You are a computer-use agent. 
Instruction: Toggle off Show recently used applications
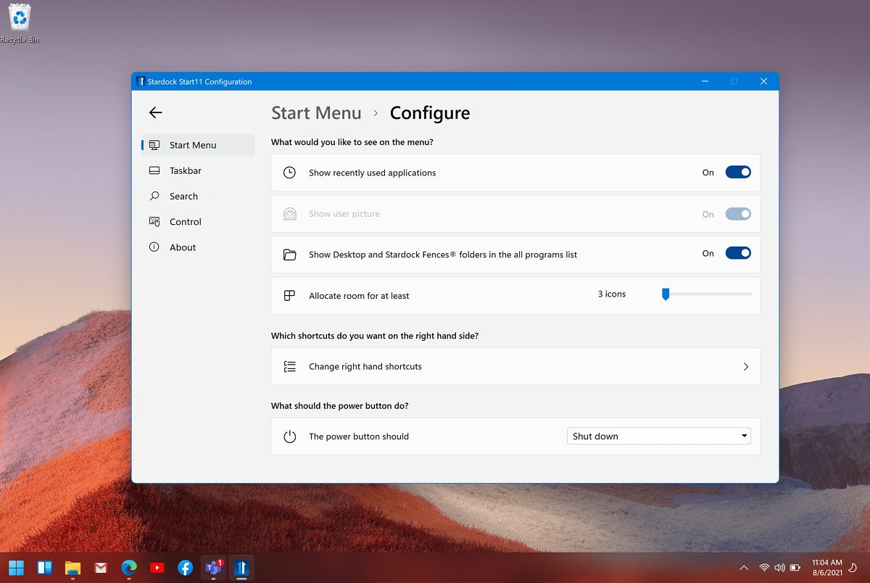point(738,172)
